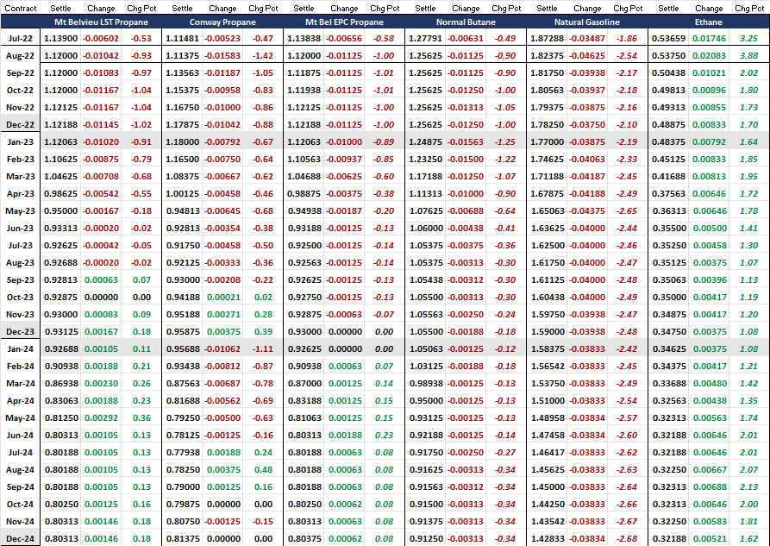The height and width of the screenshot is (546, 770).
Task: Click Ethane Aug-24 change 0.00667
Action: (709, 470)
